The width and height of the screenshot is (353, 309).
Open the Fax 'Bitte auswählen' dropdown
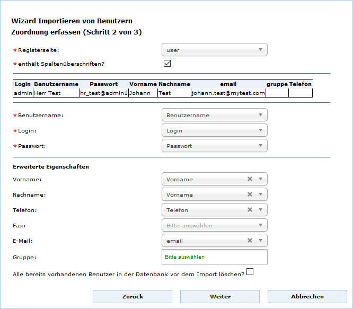pos(214,225)
